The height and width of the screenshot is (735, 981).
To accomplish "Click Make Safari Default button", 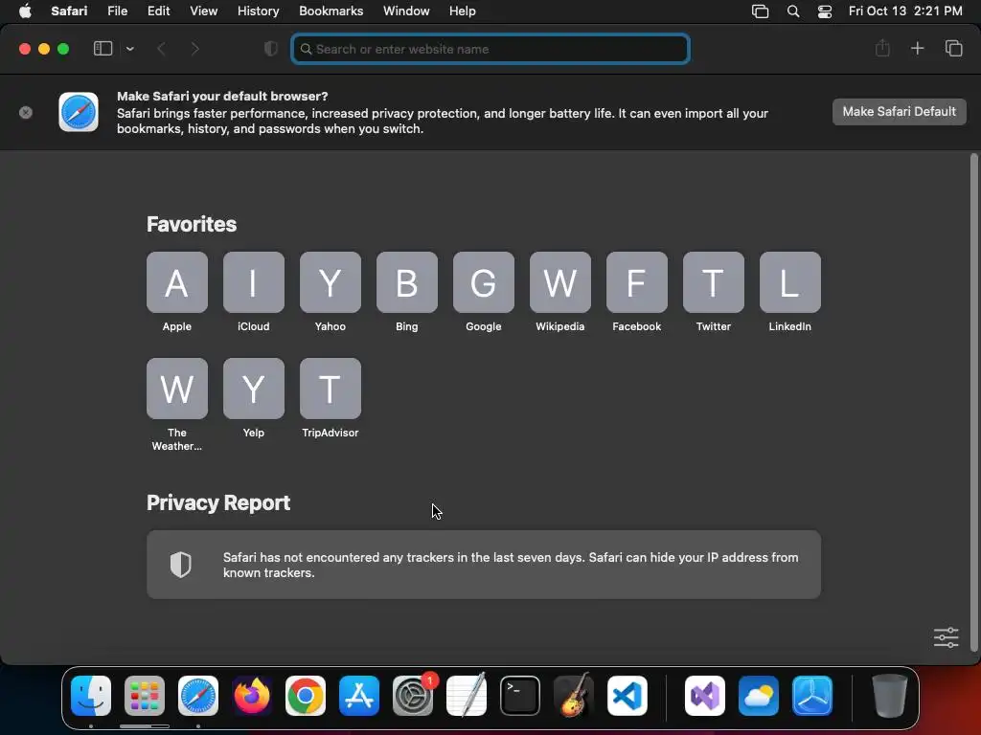I will 899,112.
